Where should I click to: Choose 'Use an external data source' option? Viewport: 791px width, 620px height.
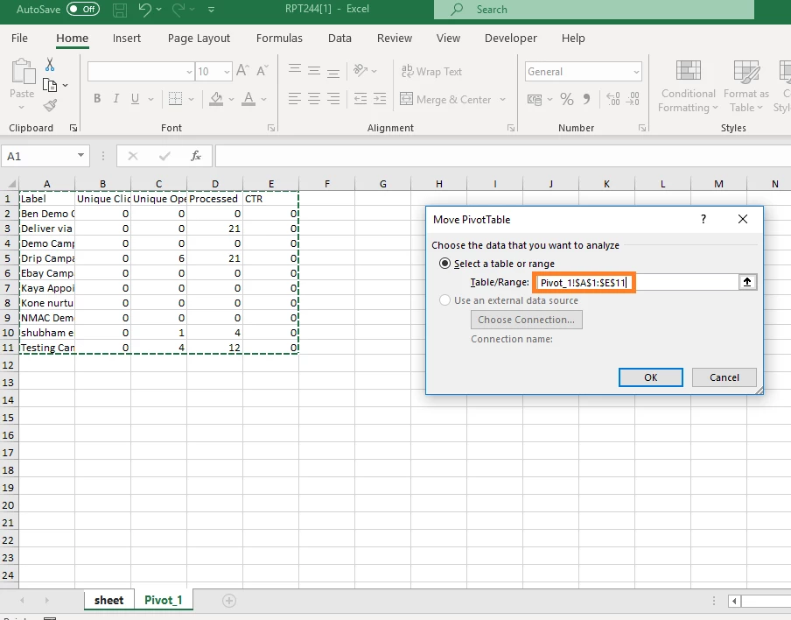(x=444, y=300)
